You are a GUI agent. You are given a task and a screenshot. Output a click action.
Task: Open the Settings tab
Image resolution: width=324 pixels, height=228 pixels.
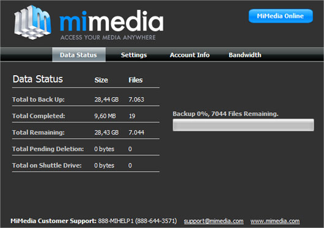(134, 55)
